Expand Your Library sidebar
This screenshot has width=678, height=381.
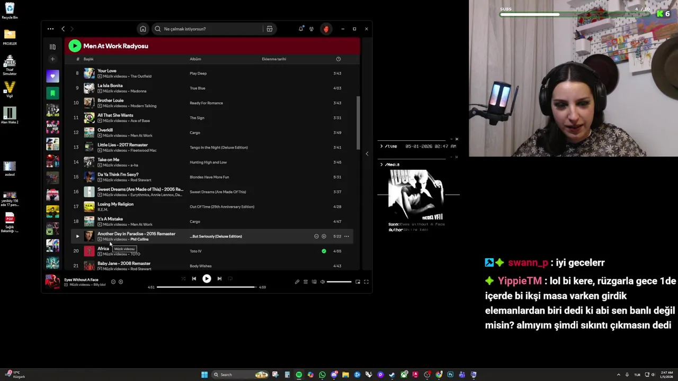52,47
